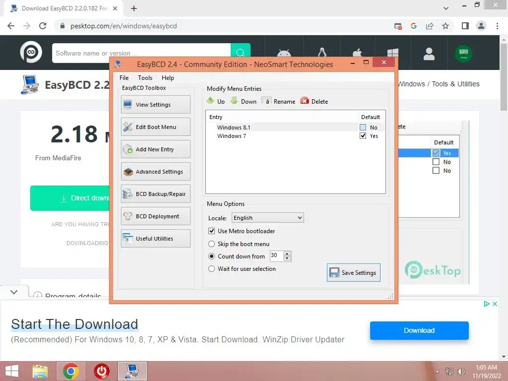Move entry down with Down arrow icon
The image size is (508, 381).
(x=234, y=100)
